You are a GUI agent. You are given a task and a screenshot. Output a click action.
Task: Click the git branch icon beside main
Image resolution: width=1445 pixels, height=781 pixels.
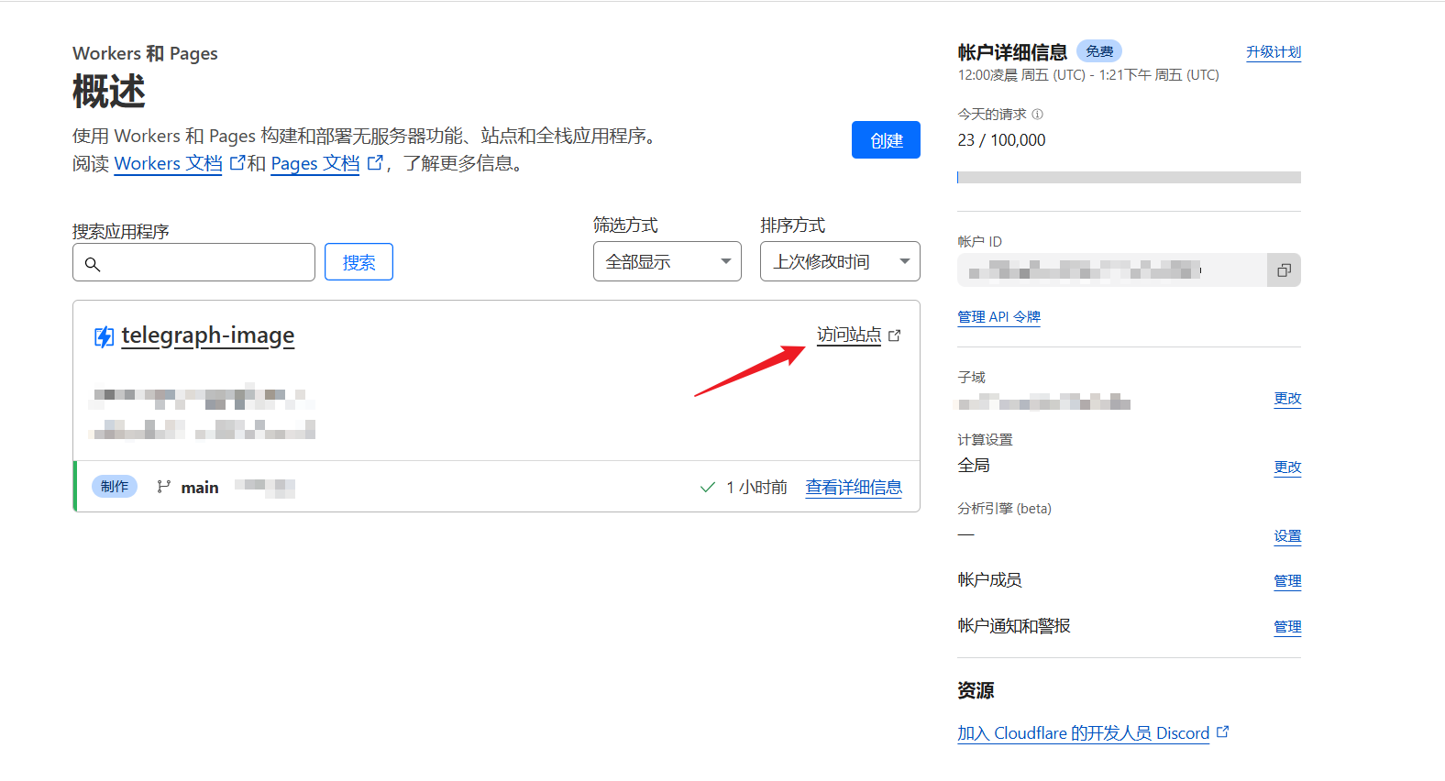point(163,487)
